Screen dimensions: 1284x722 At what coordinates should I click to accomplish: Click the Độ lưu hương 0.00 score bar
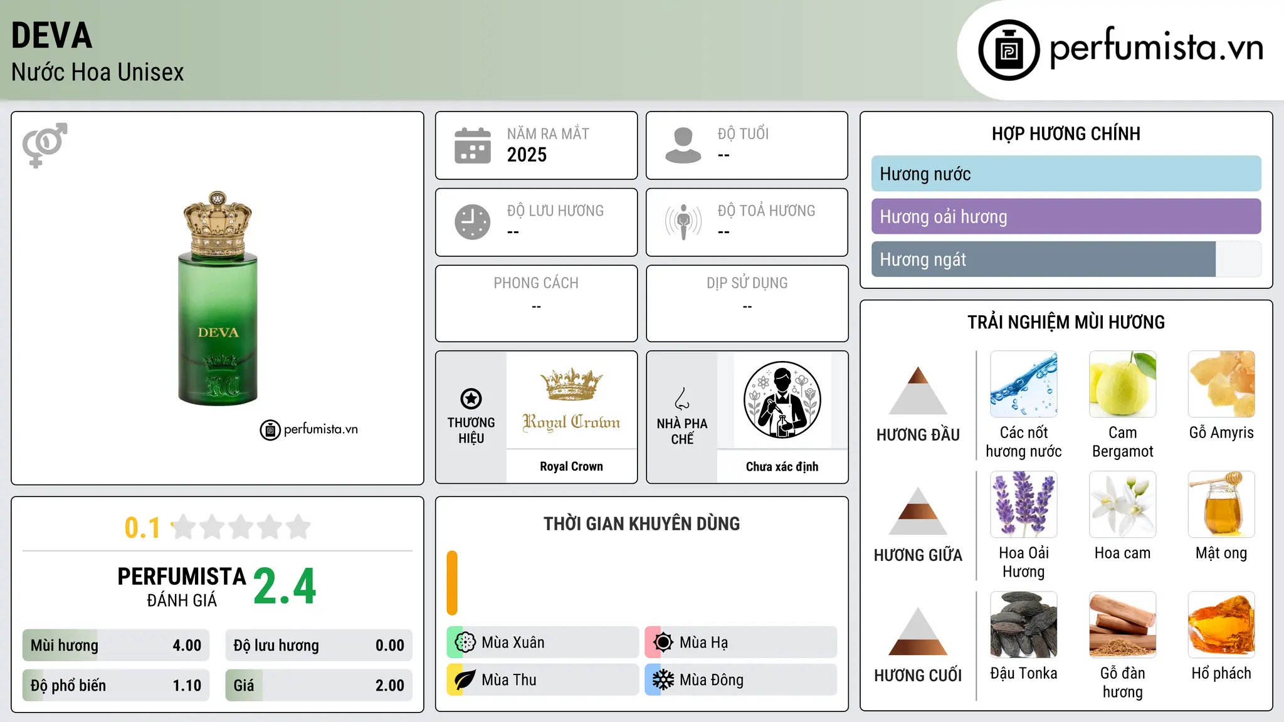coord(319,646)
